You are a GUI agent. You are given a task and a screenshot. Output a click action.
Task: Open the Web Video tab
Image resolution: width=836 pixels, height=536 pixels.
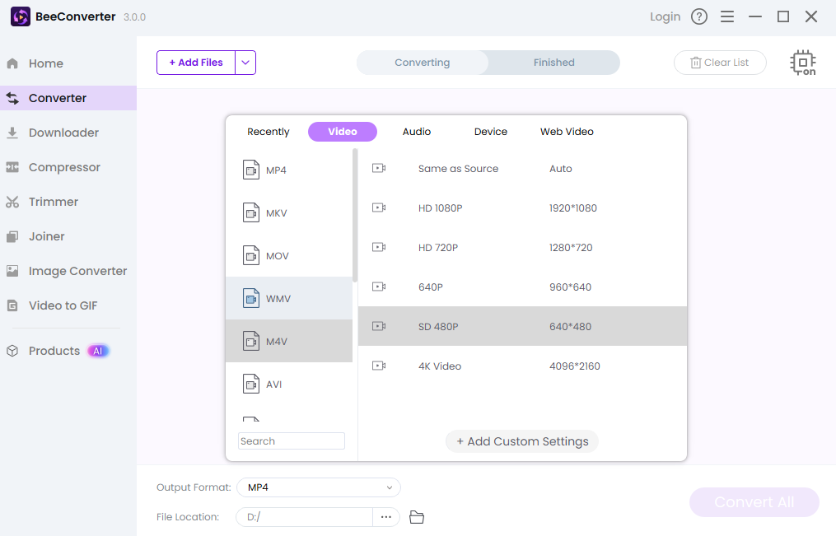567,132
